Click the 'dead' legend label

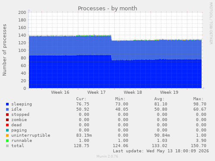coord(16,125)
